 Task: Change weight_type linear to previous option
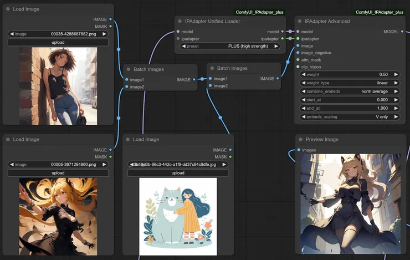coord(303,83)
